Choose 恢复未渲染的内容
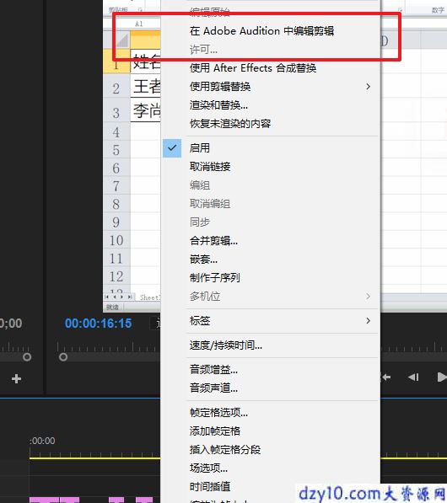The width and height of the screenshot is (447, 503). tap(230, 124)
